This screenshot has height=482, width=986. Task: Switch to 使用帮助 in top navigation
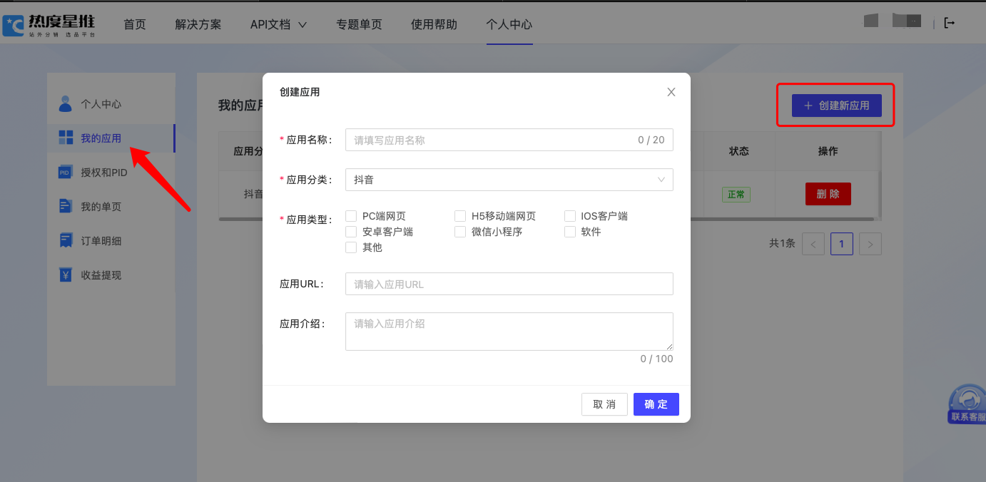(x=434, y=24)
